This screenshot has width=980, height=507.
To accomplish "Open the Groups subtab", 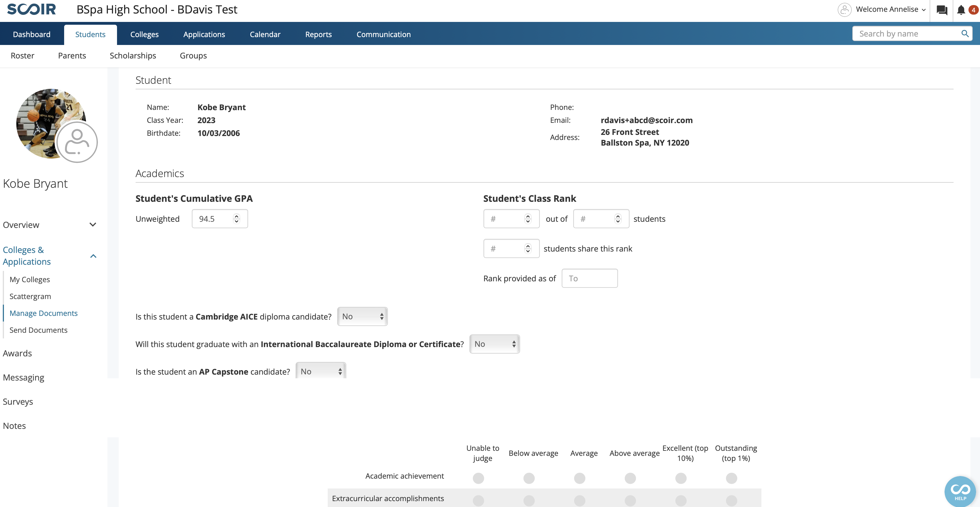I will [x=193, y=55].
